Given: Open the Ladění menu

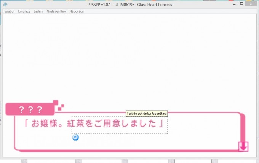Looking at the screenshot, I should coord(38,11).
